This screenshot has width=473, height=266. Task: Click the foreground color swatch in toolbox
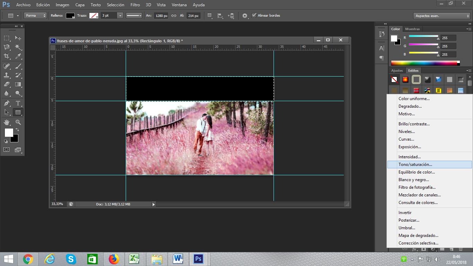pos(9,133)
